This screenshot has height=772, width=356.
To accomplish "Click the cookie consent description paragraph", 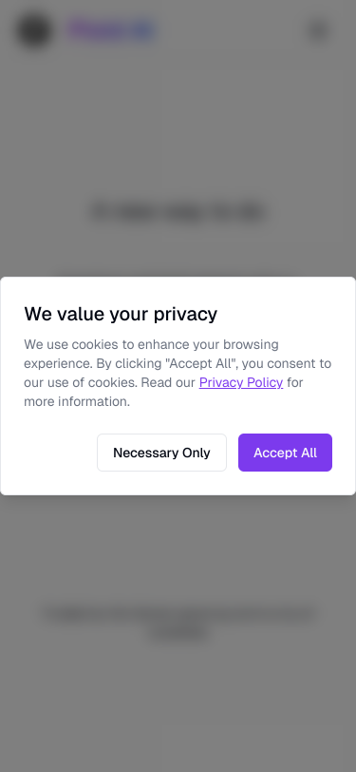I will click(x=178, y=373).
